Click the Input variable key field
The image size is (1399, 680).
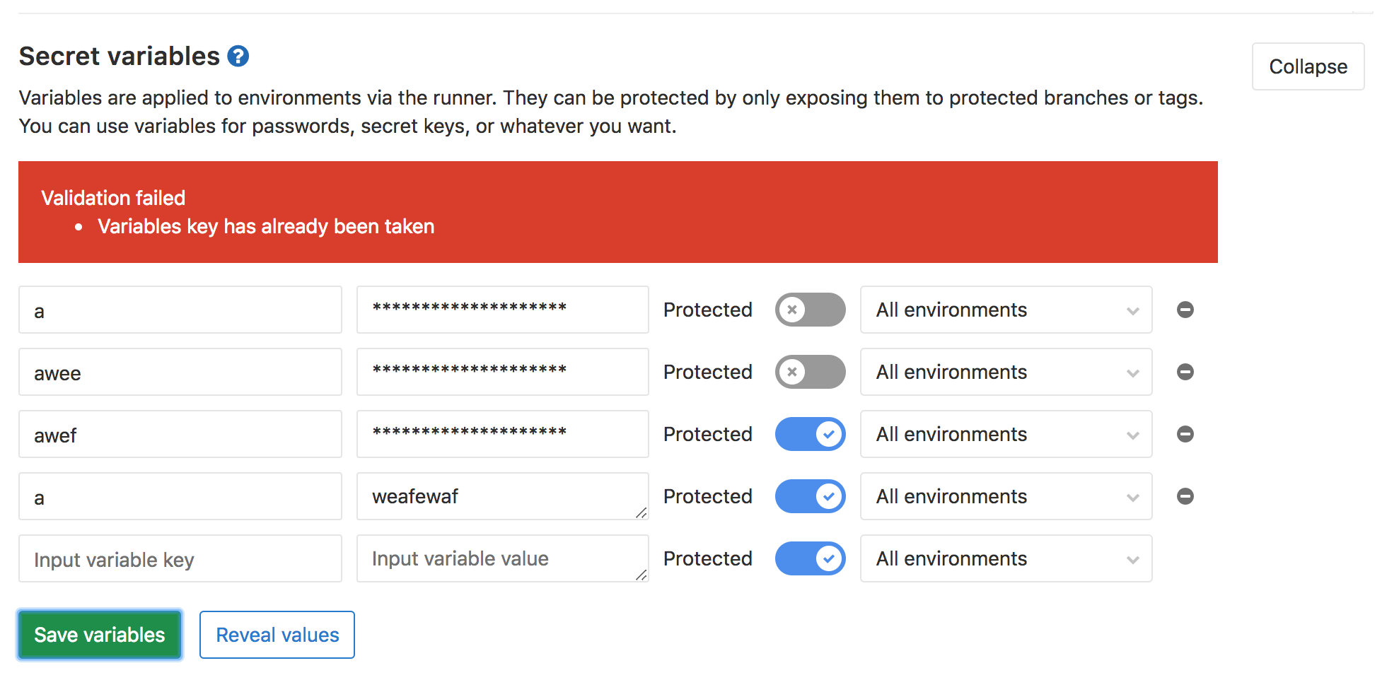(180, 559)
